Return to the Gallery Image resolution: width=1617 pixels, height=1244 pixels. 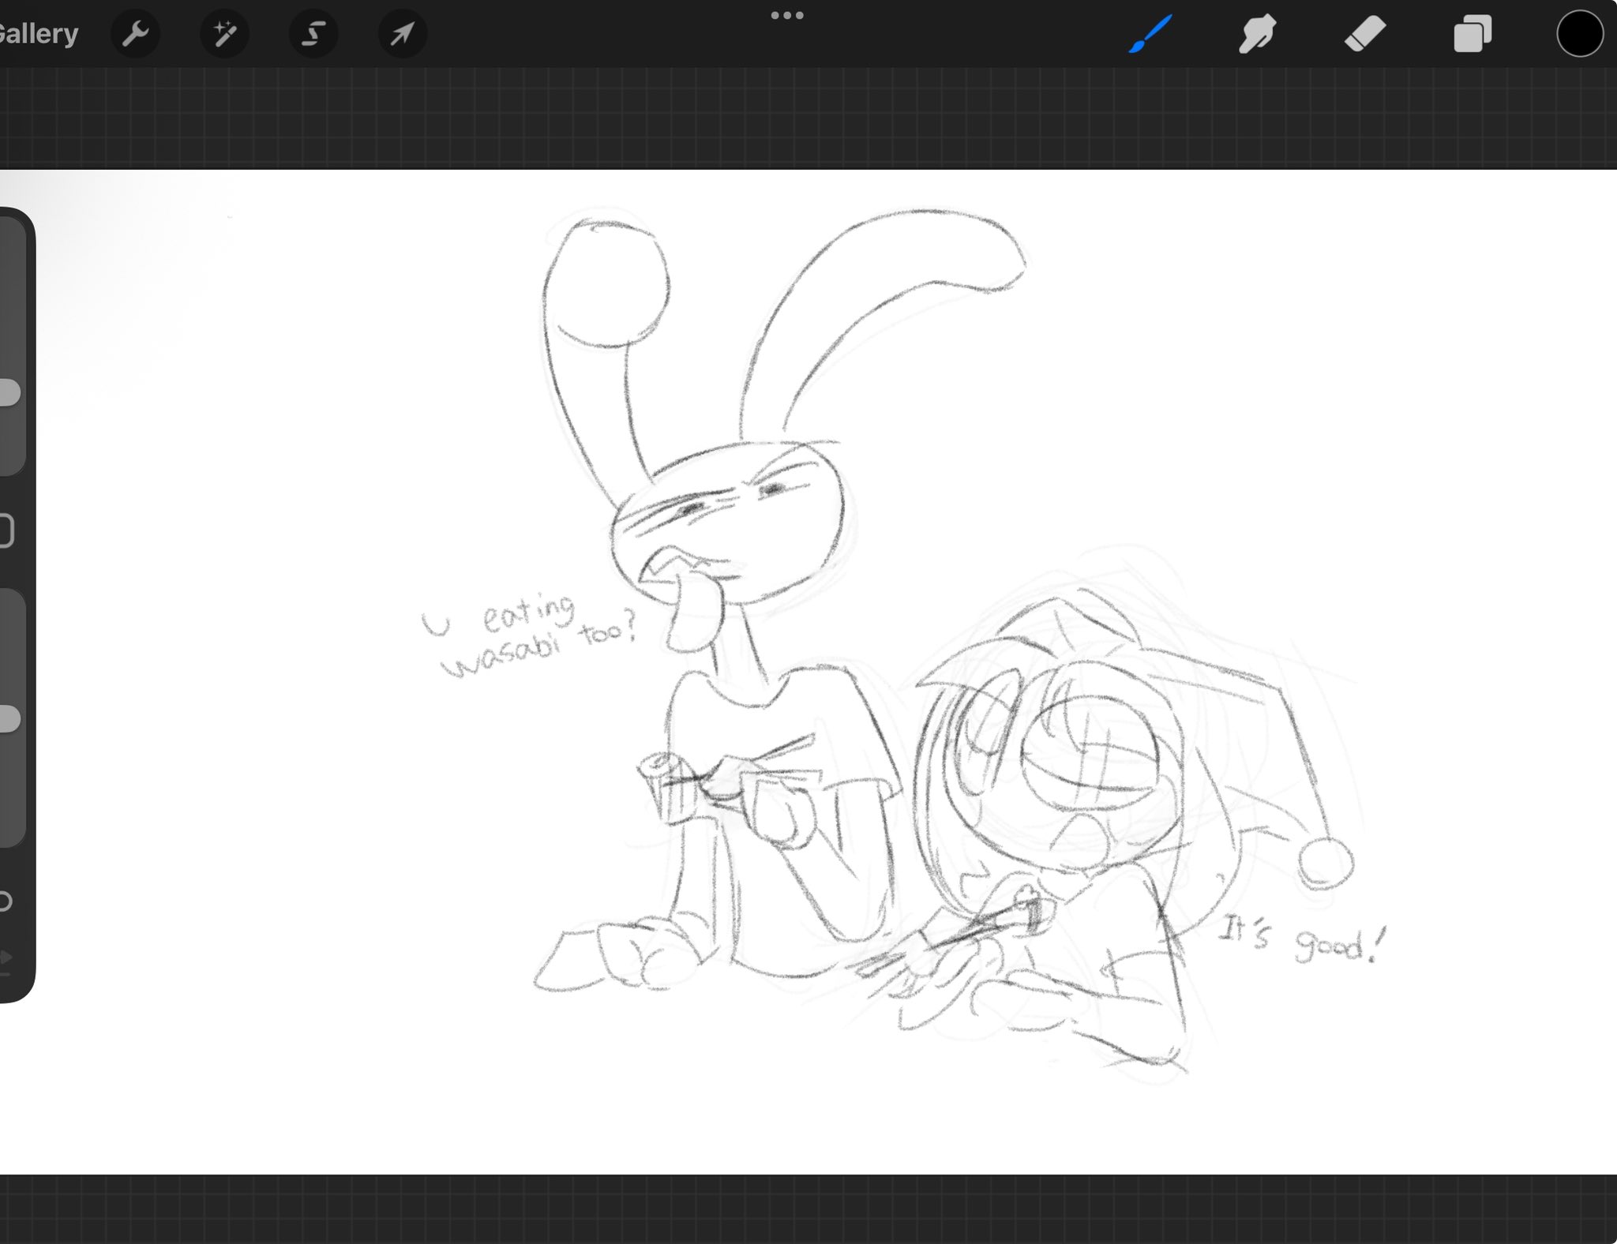pyautogui.click(x=38, y=34)
